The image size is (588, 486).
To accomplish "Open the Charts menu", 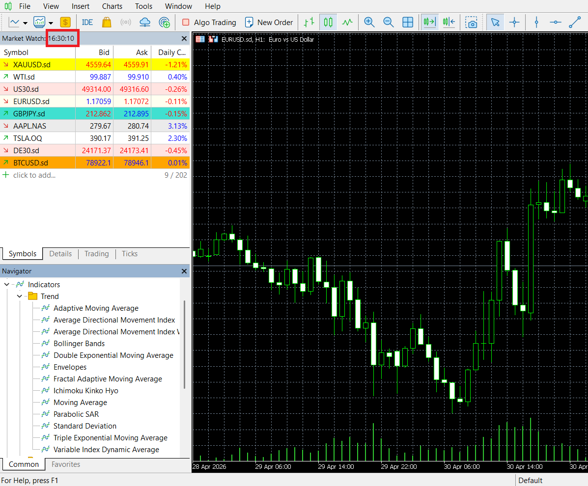I will (112, 6).
